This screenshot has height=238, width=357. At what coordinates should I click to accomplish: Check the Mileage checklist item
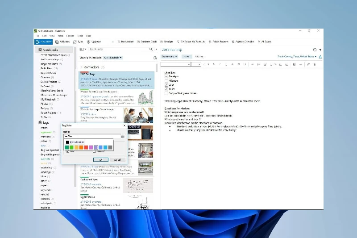(166, 80)
